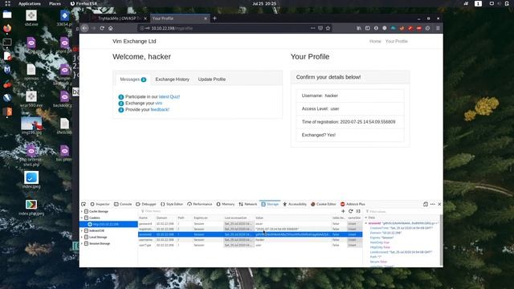
Task: Click the Messages tab on profile page
Action: [133, 79]
